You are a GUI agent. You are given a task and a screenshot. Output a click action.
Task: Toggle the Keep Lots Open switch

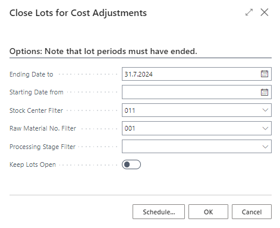pos(131,164)
